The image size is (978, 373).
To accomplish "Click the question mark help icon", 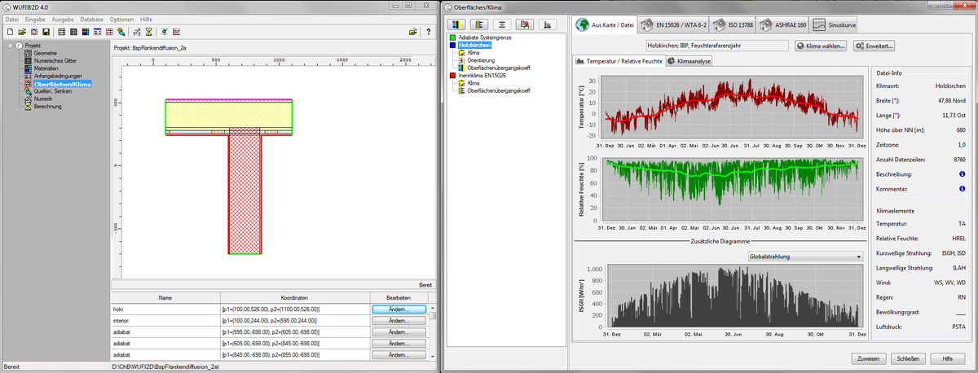I will [x=429, y=32].
